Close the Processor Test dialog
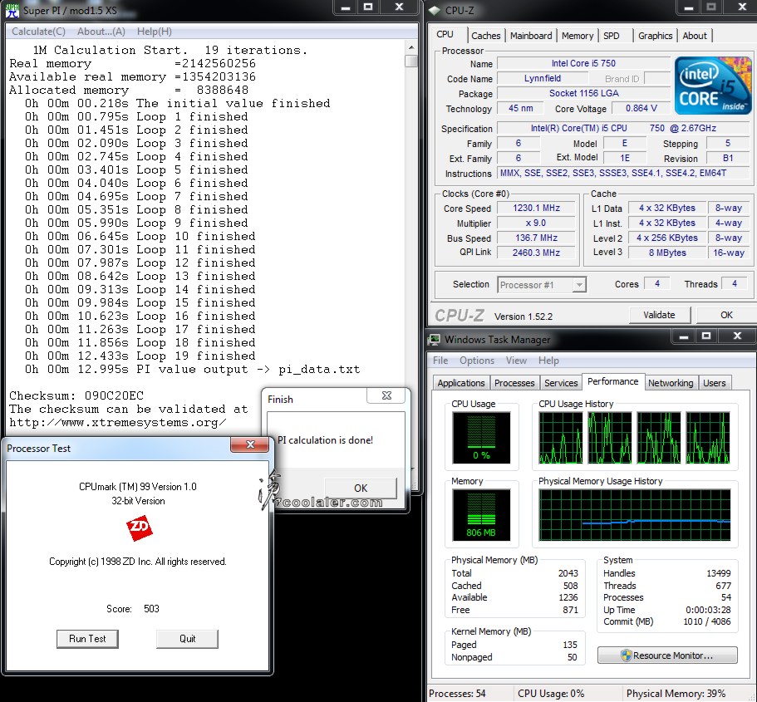Image resolution: width=757 pixels, height=702 pixels. (250, 444)
